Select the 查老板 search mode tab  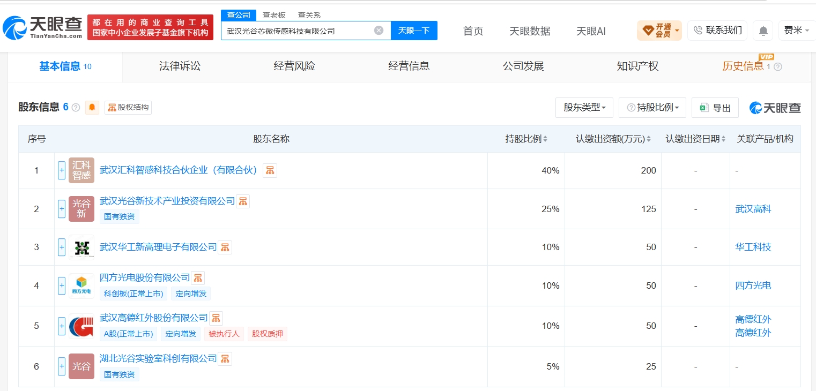coord(274,15)
